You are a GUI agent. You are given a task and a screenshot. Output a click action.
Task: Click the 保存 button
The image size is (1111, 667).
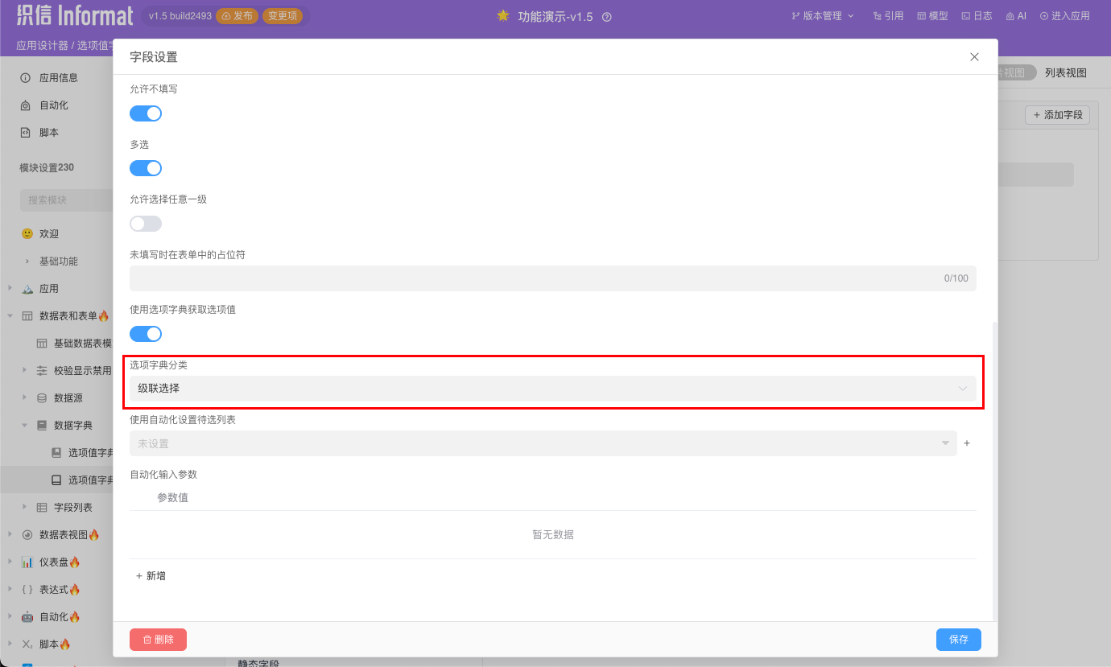click(958, 640)
